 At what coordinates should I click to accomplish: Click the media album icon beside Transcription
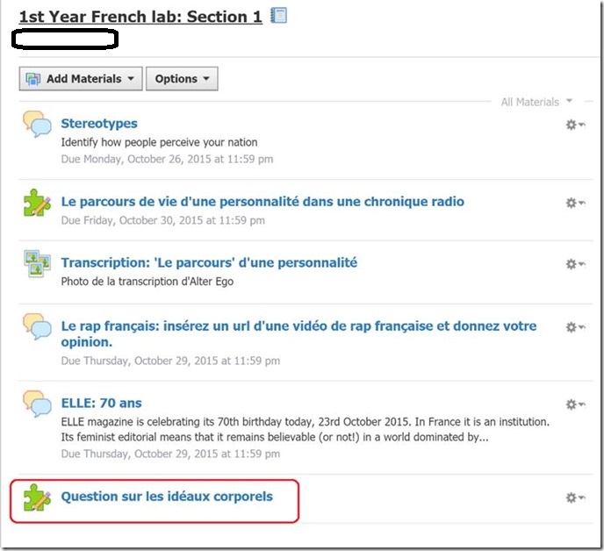[x=37, y=264]
